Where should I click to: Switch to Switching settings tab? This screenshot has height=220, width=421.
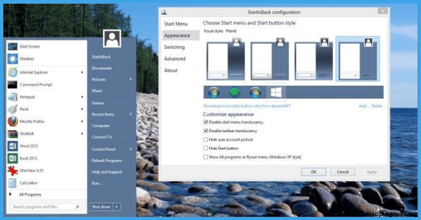tap(174, 47)
